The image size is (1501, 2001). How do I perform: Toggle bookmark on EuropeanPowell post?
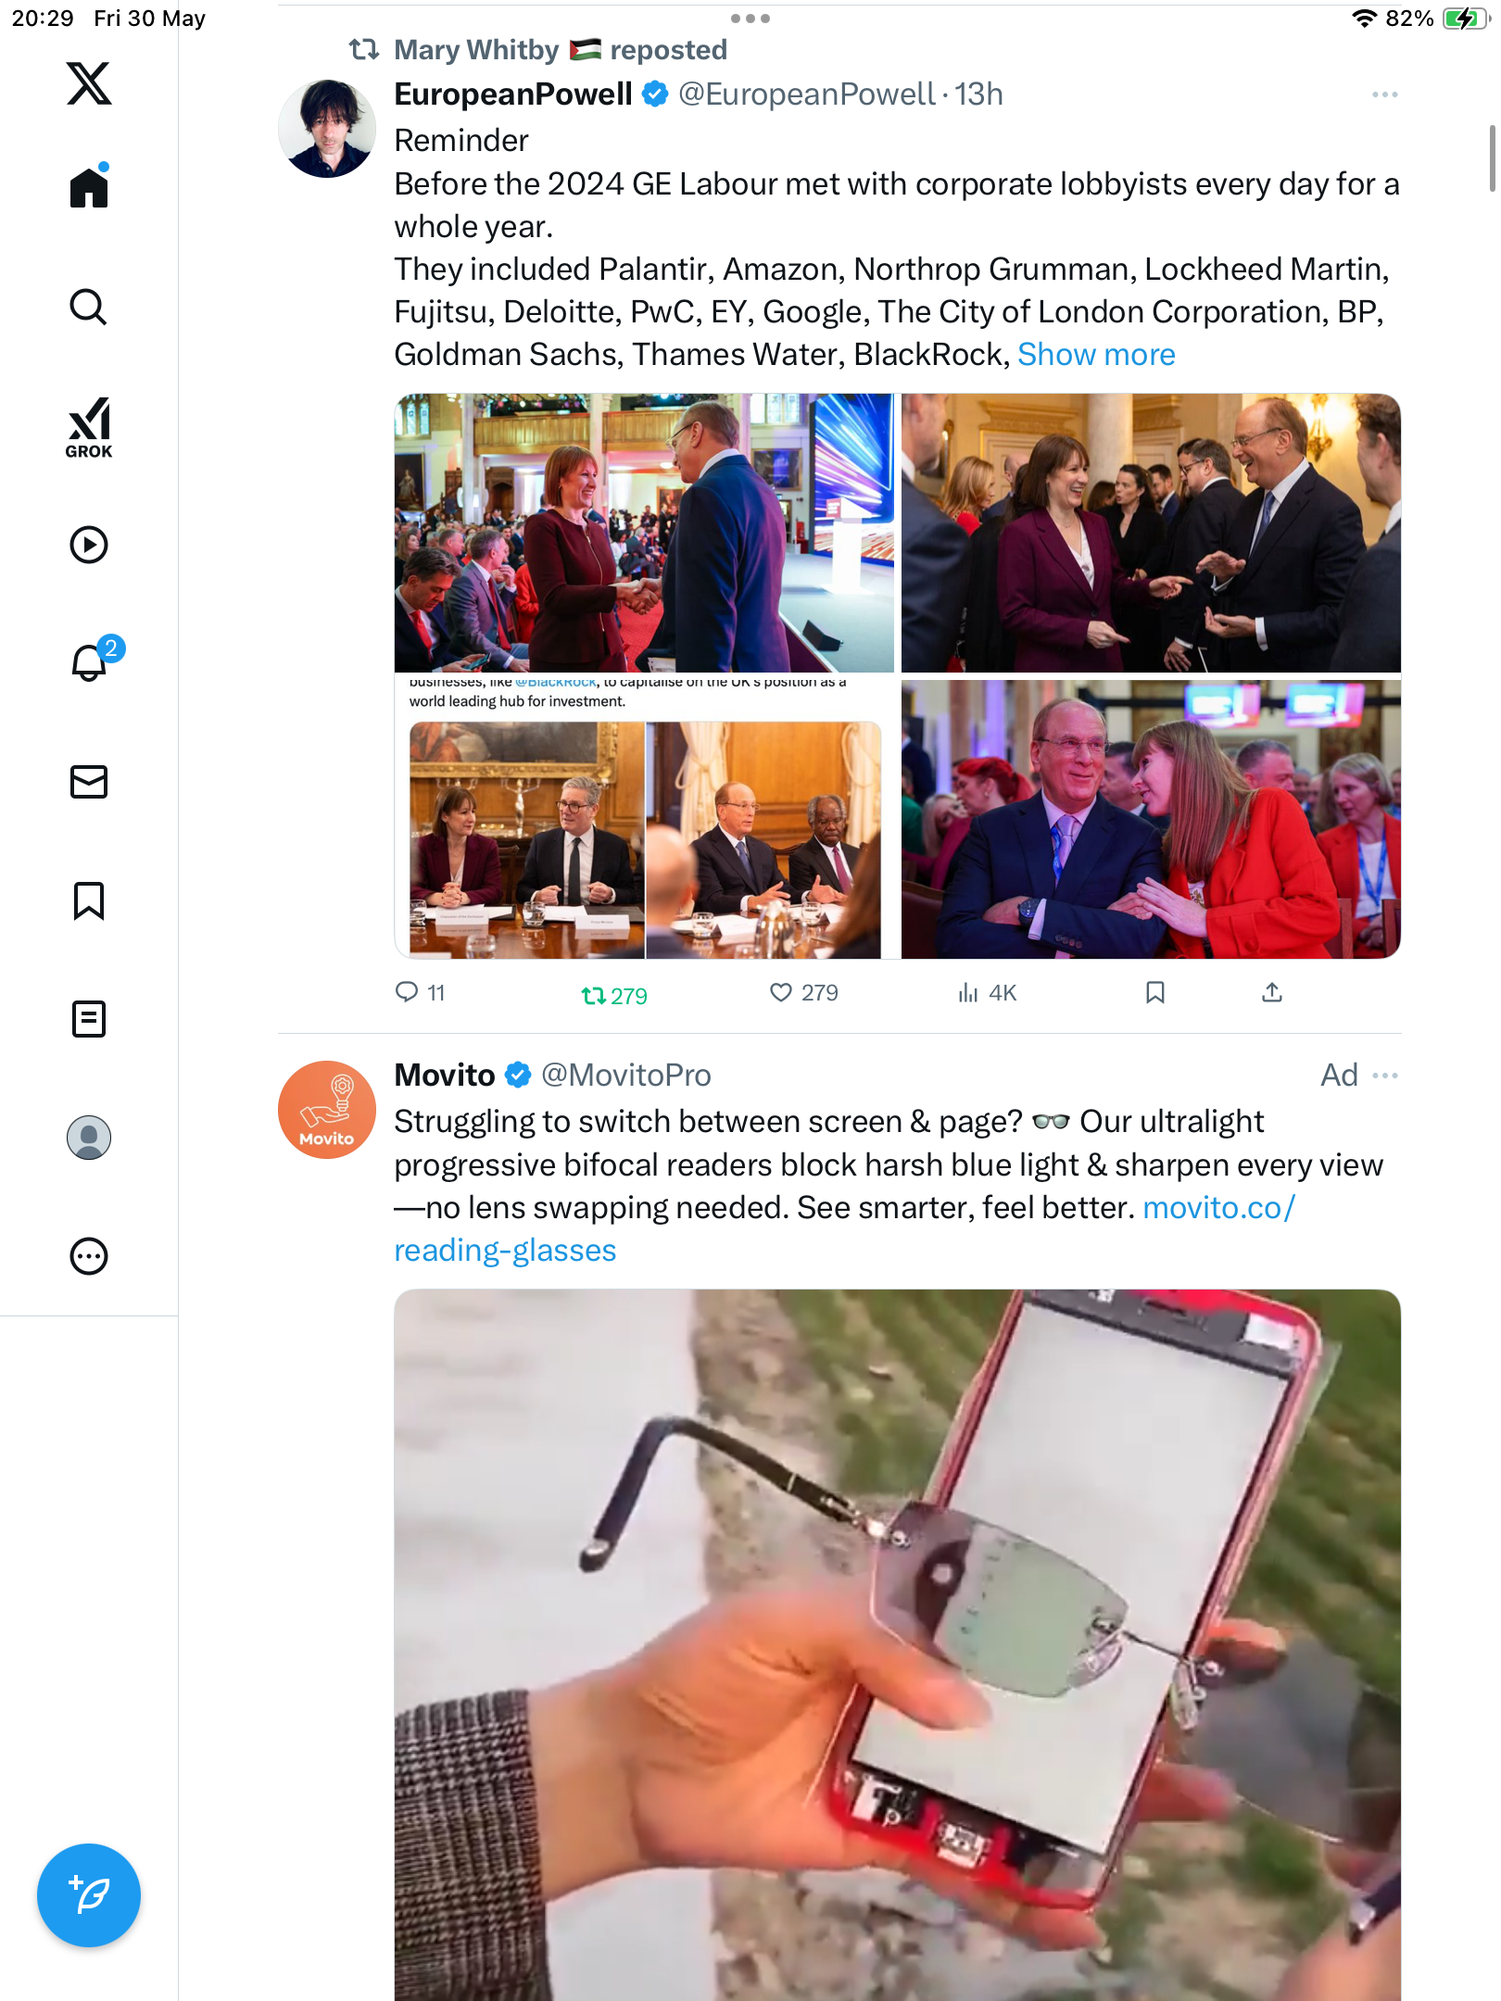coord(1154,993)
